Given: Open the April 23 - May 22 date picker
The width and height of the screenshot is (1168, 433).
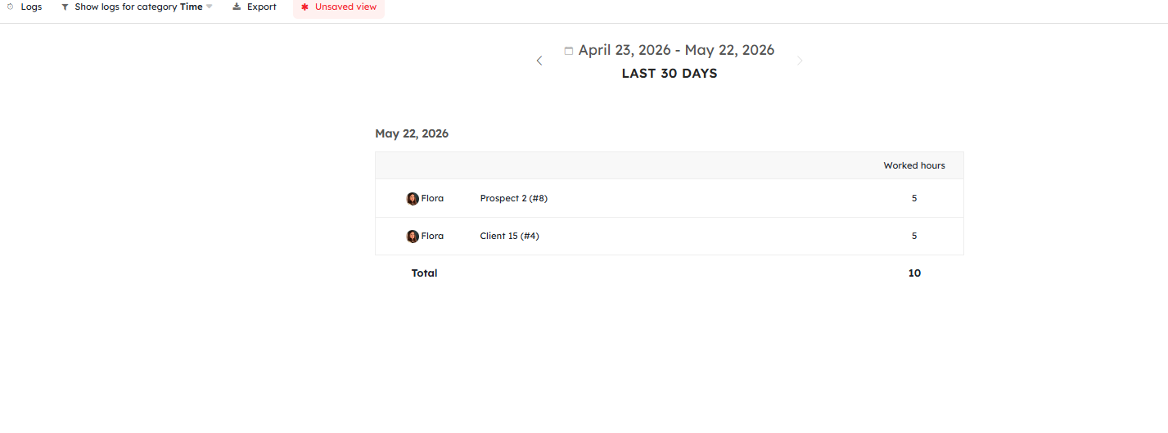Looking at the screenshot, I should tap(676, 50).
